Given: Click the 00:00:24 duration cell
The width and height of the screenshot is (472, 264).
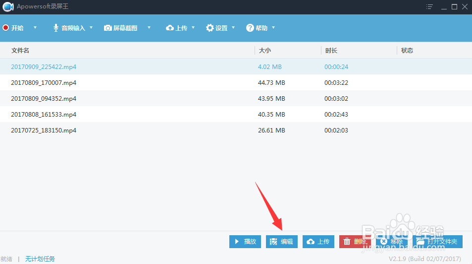Looking at the screenshot, I should 336,66.
